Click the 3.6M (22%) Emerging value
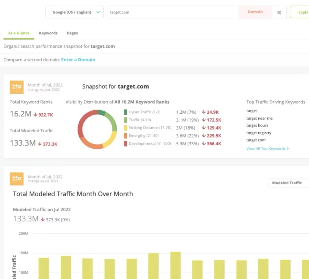309x279 pixels. 187,136
